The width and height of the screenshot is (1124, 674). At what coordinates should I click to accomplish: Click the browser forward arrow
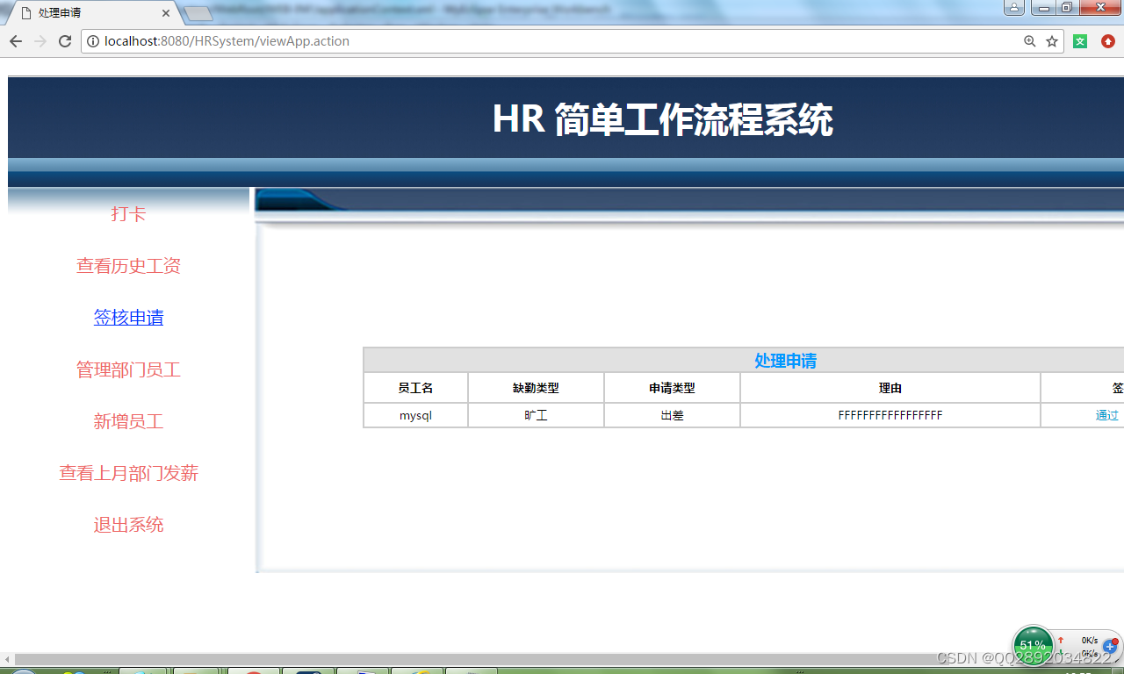click(40, 40)
